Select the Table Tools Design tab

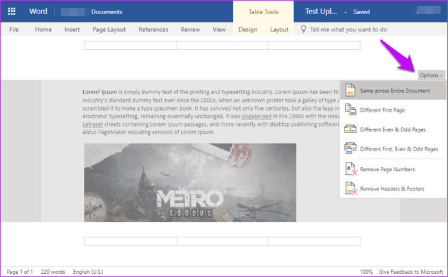click(x=248, y=29)
